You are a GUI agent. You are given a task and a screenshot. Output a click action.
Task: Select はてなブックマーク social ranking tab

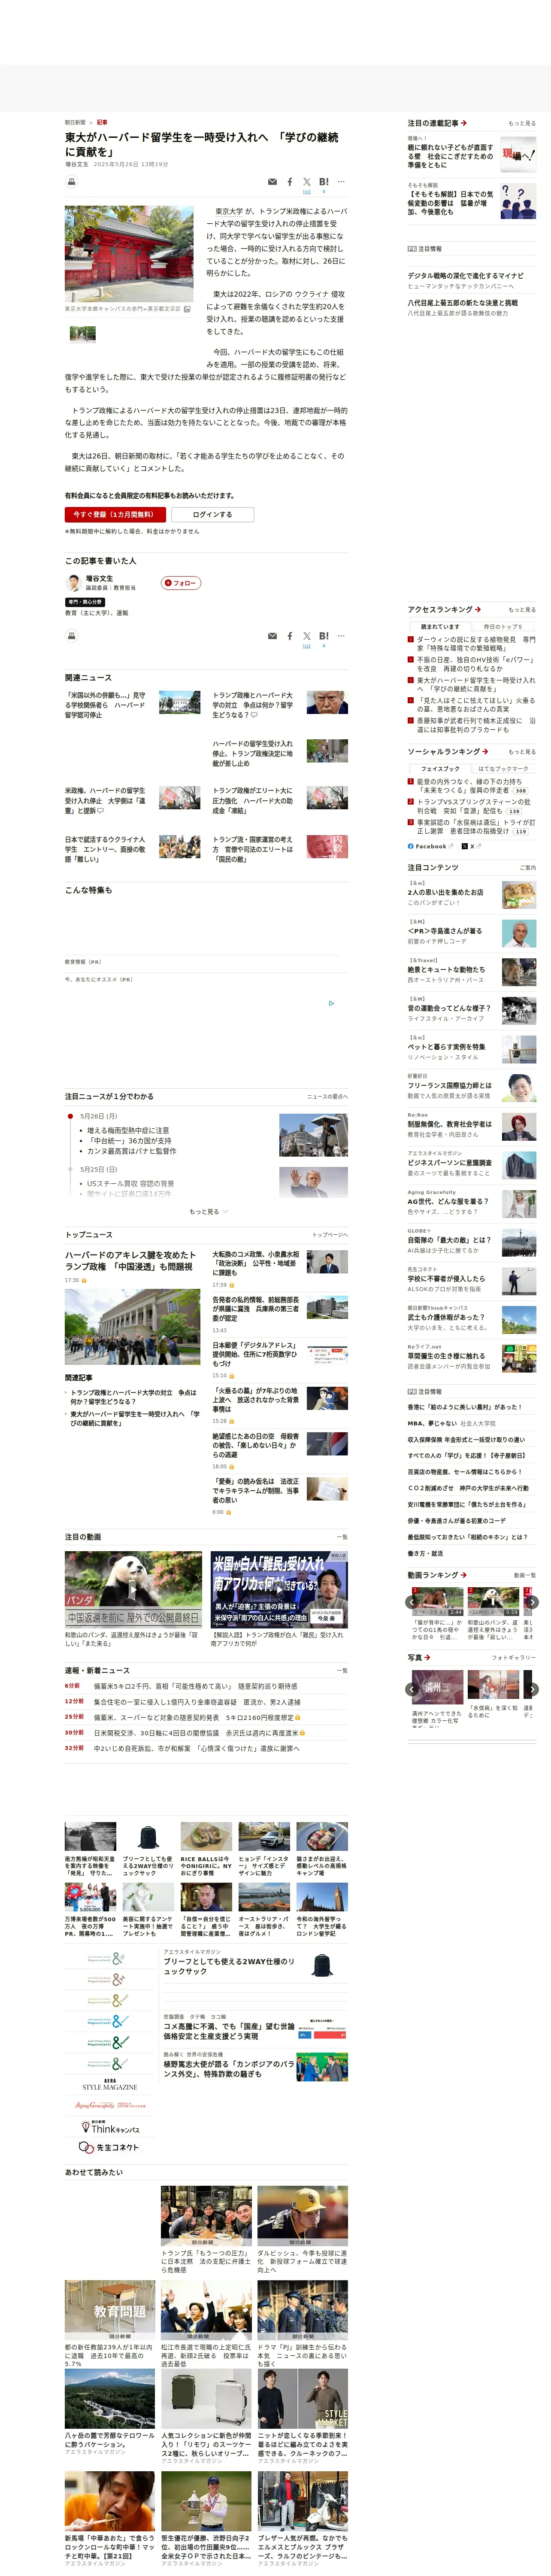click(503, 769)
